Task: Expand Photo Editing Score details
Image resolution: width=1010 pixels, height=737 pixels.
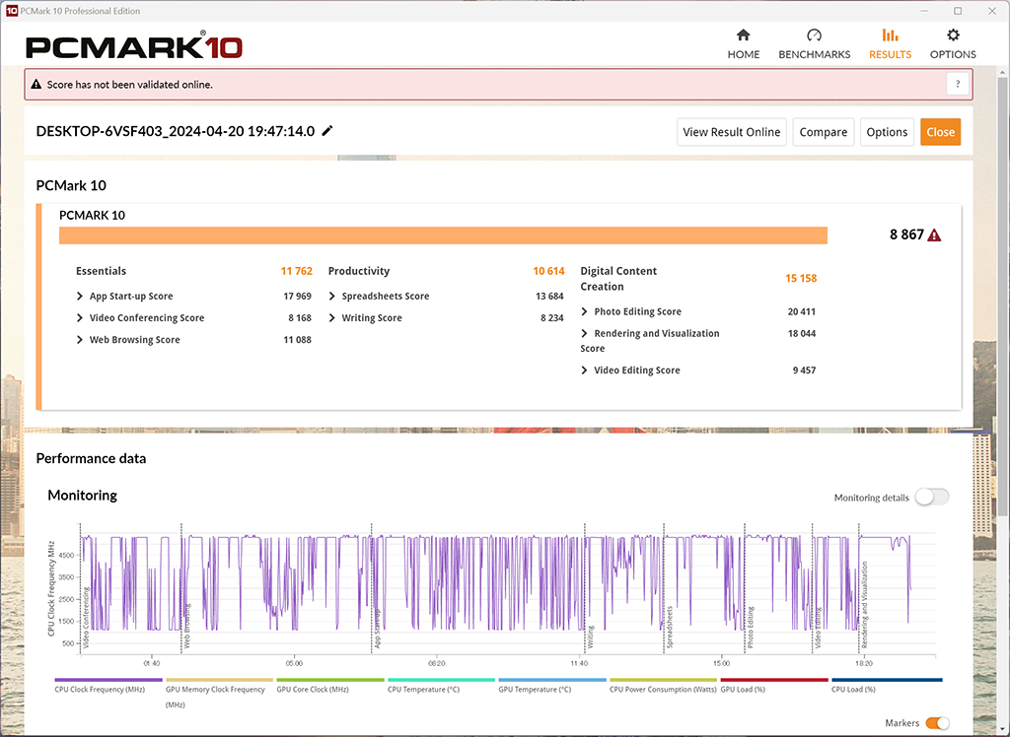Action: pyautogui.click(x=584, y=311)
